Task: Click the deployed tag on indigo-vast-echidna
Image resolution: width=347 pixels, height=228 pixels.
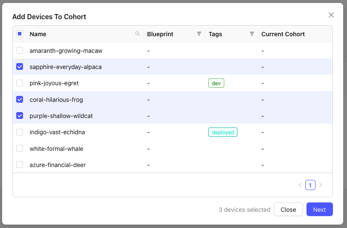Action: click(x=223, y=132)
